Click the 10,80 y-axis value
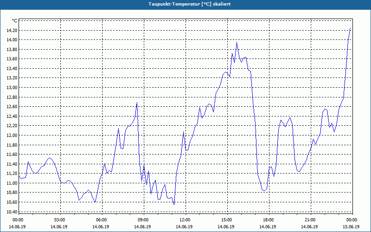371x232 pixels. pyautogui.click(x=13, y=193)
